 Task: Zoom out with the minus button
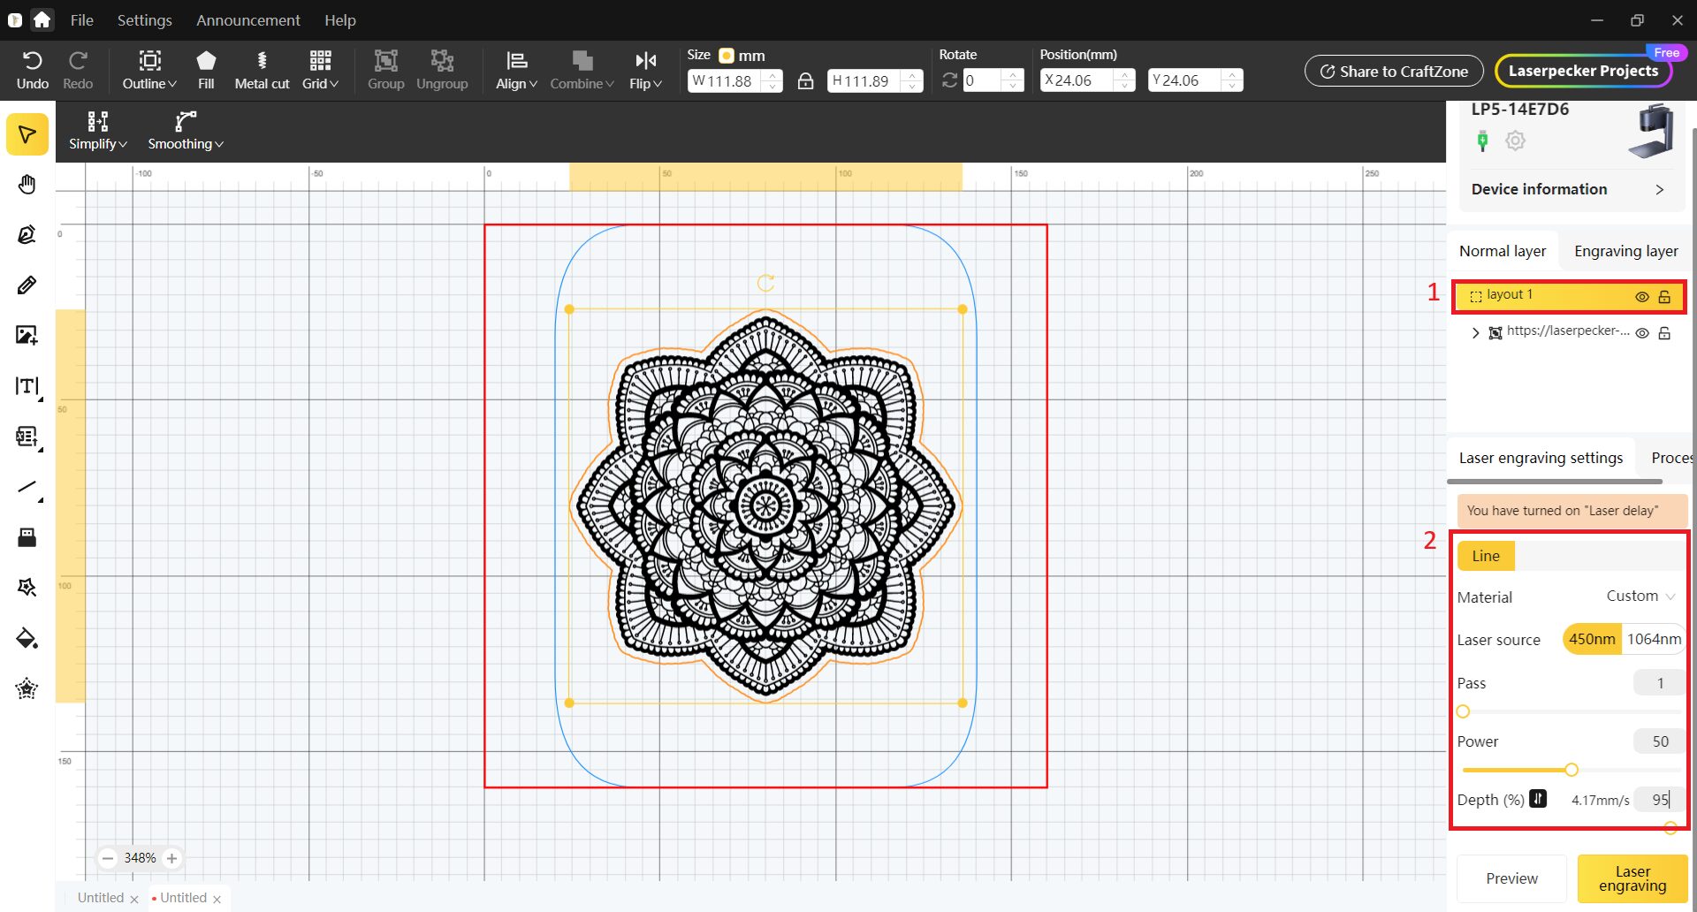[108, 858]
